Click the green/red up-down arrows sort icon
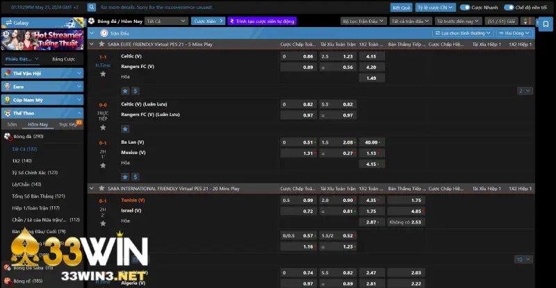This screenshot has height=288, width=556. [x=528, y=22]
